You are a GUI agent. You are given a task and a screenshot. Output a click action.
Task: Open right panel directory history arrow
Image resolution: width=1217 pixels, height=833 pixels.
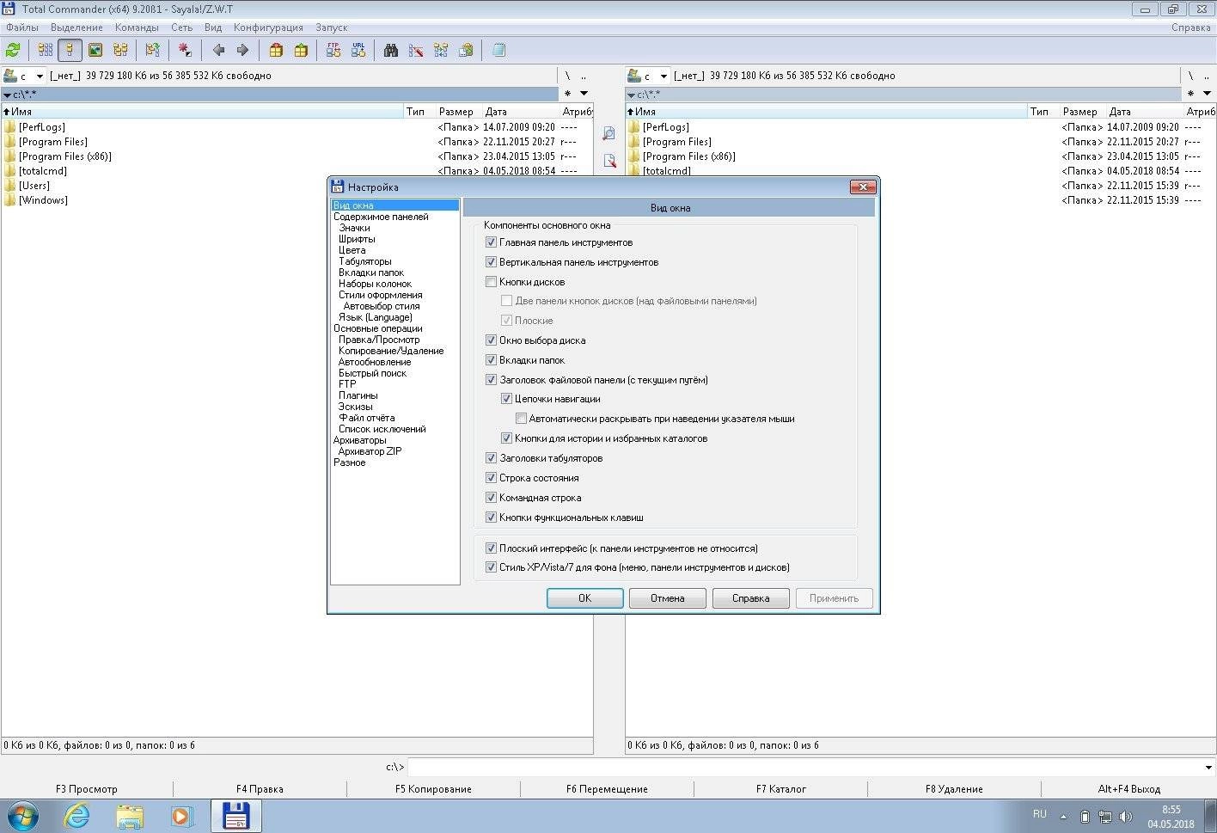pyautogui.click(x=1207, y=94)
